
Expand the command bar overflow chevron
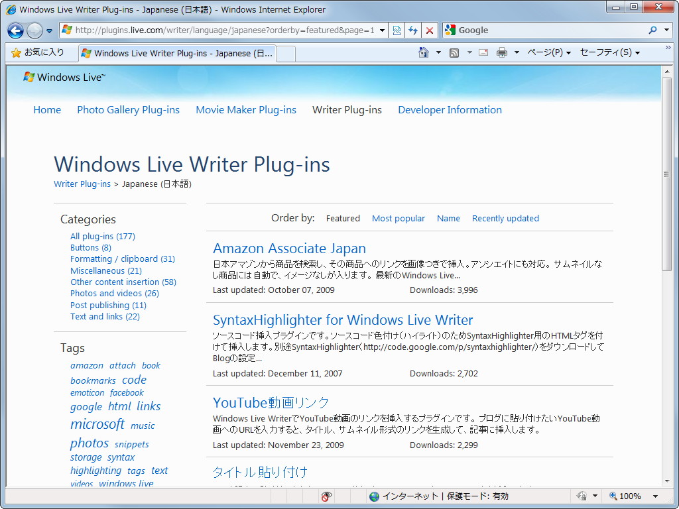point(668,48)
